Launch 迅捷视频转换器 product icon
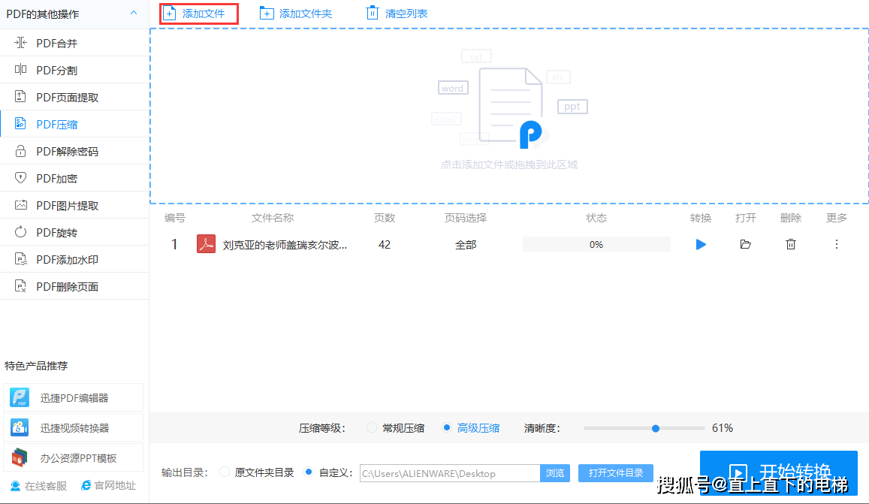The width and height of the screenshot is (869, 504). [x=20, y=427]
